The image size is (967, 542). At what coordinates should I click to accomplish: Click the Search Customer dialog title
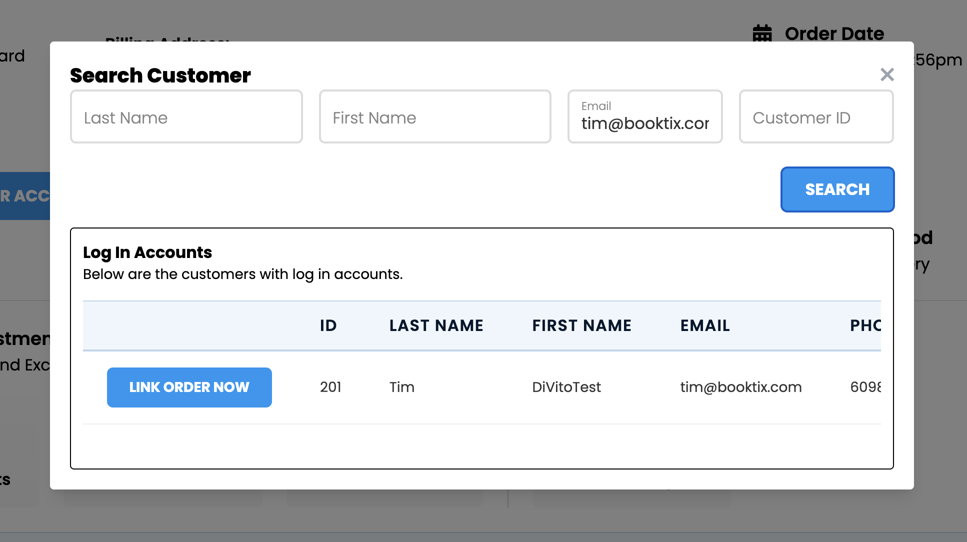[160, 75]
